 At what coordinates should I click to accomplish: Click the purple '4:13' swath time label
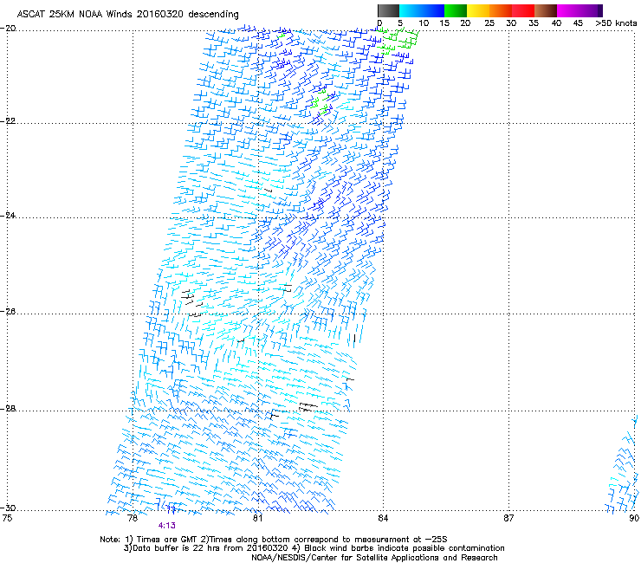click(167, 526)
